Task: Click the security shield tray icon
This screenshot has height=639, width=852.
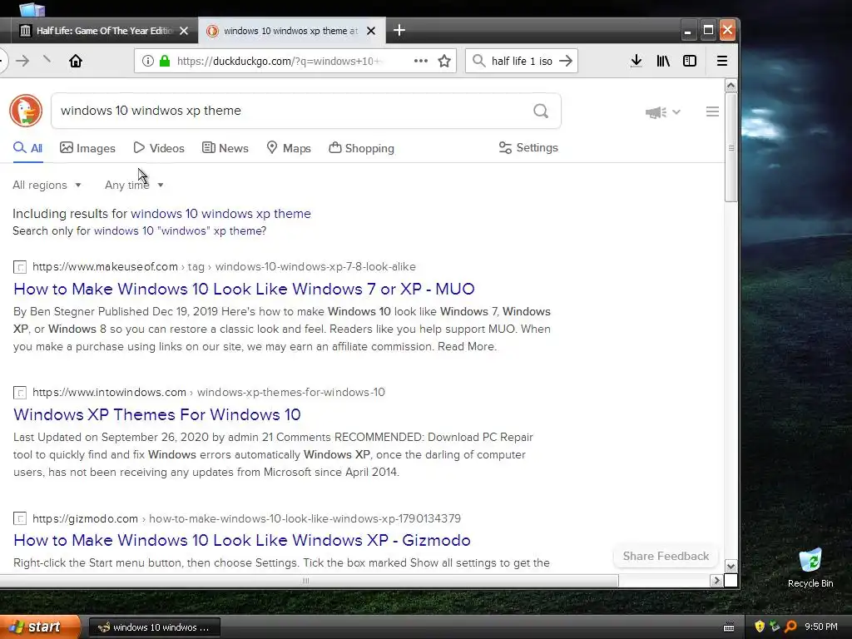Action: pos(760,627)
